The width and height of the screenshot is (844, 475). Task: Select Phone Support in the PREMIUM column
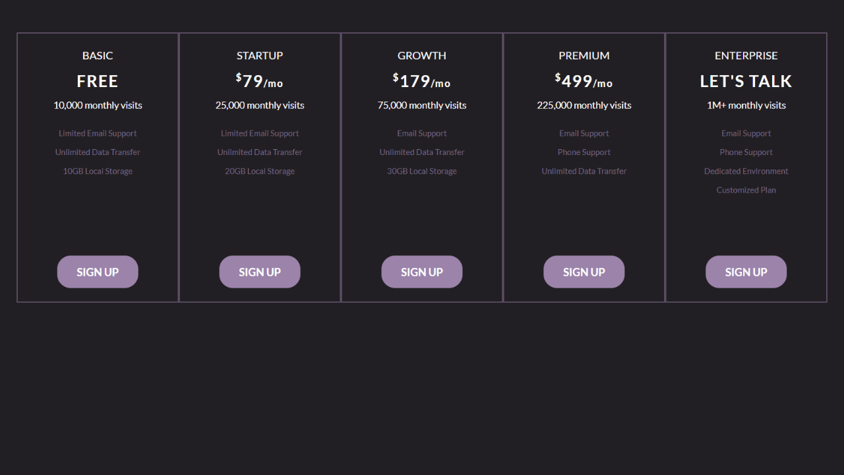click(x=584, y=152)
